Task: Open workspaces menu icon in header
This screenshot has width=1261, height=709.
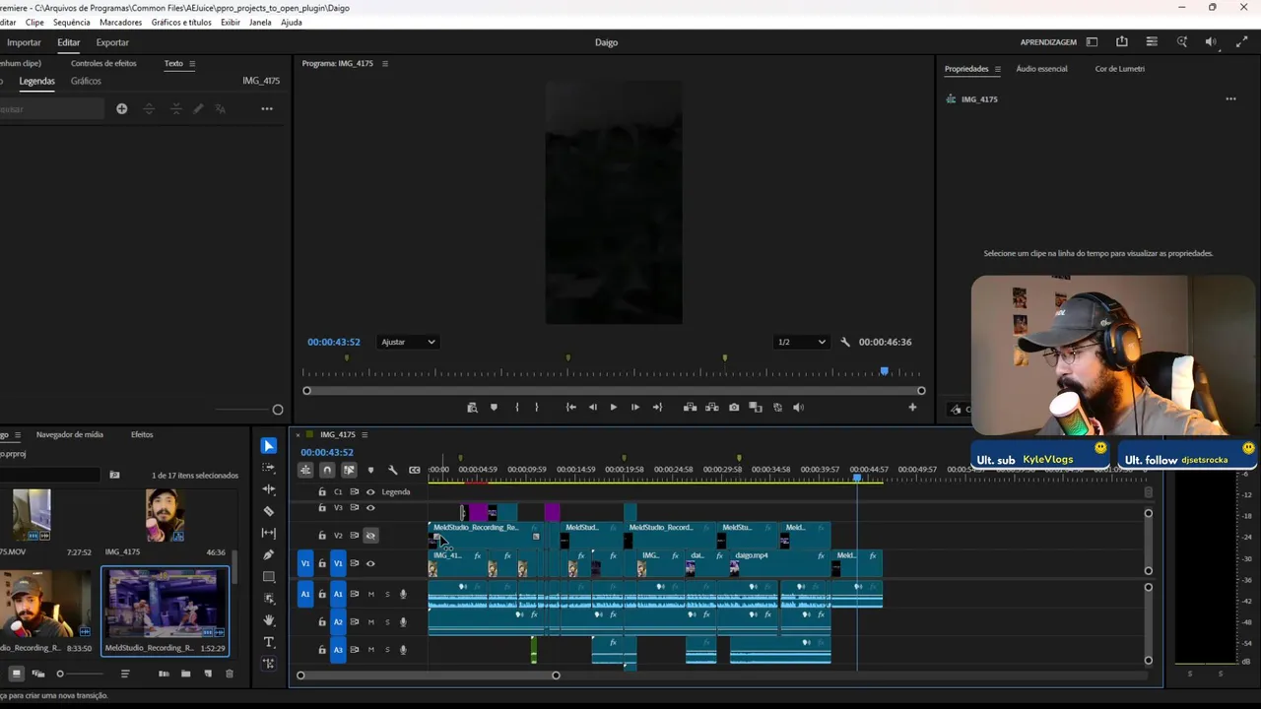Action: (x=1152, y=42)
